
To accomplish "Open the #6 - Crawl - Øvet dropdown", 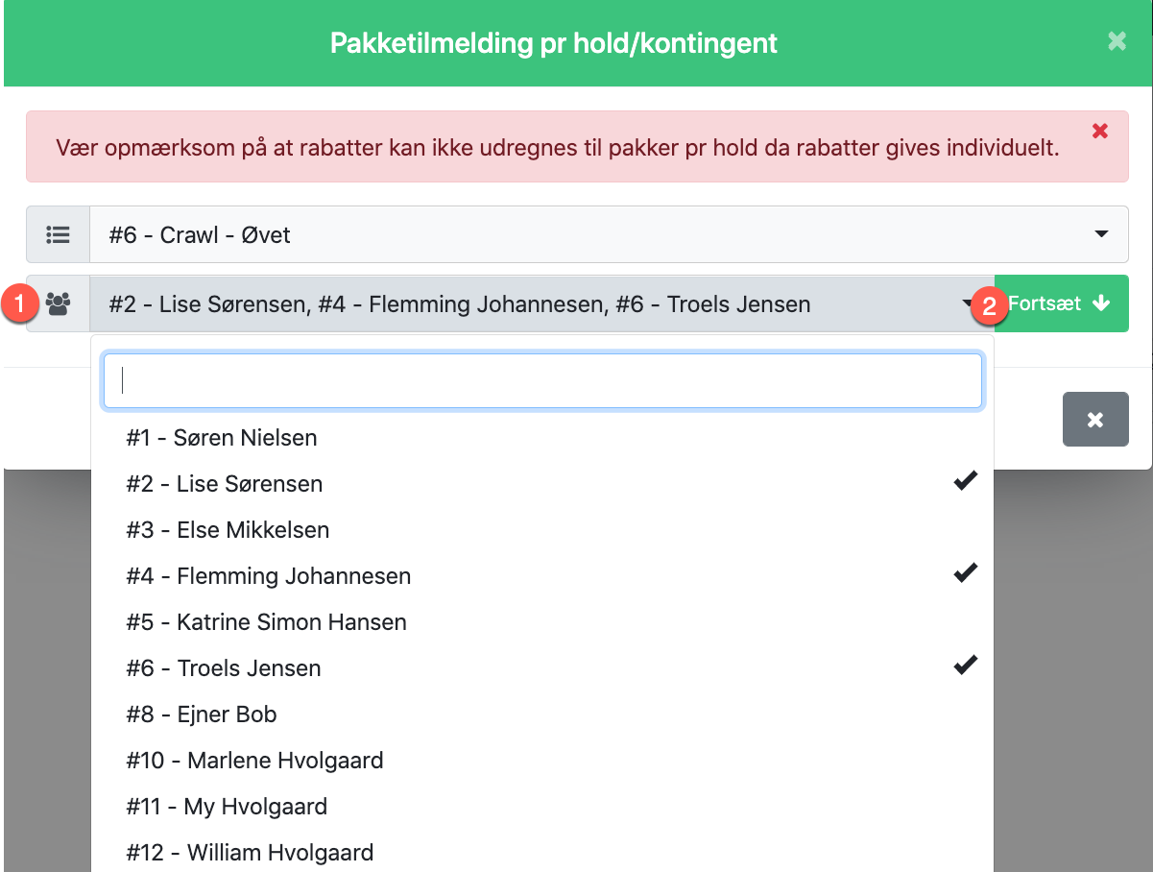I will (x=609, y=234).
